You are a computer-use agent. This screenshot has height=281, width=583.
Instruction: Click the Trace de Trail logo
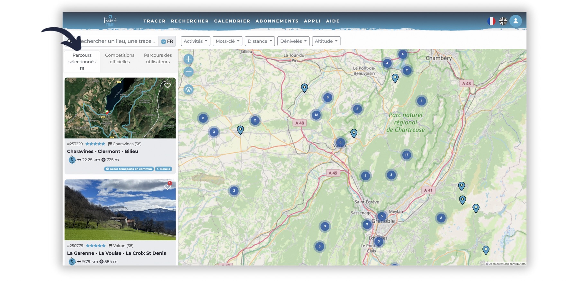click(x=110, y=21)
